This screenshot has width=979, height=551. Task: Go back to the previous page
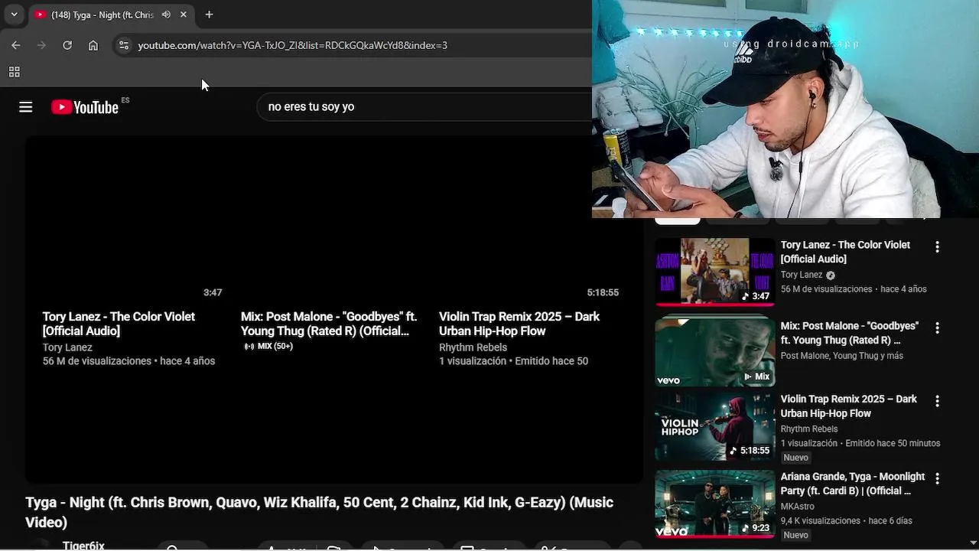coord(16,45)
